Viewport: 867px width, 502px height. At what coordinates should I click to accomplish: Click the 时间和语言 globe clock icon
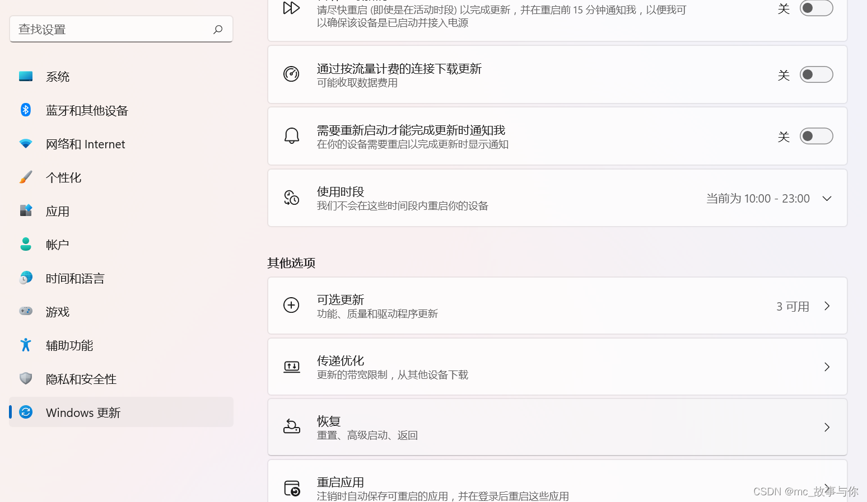pyautogui.click(x=26, y=278)
